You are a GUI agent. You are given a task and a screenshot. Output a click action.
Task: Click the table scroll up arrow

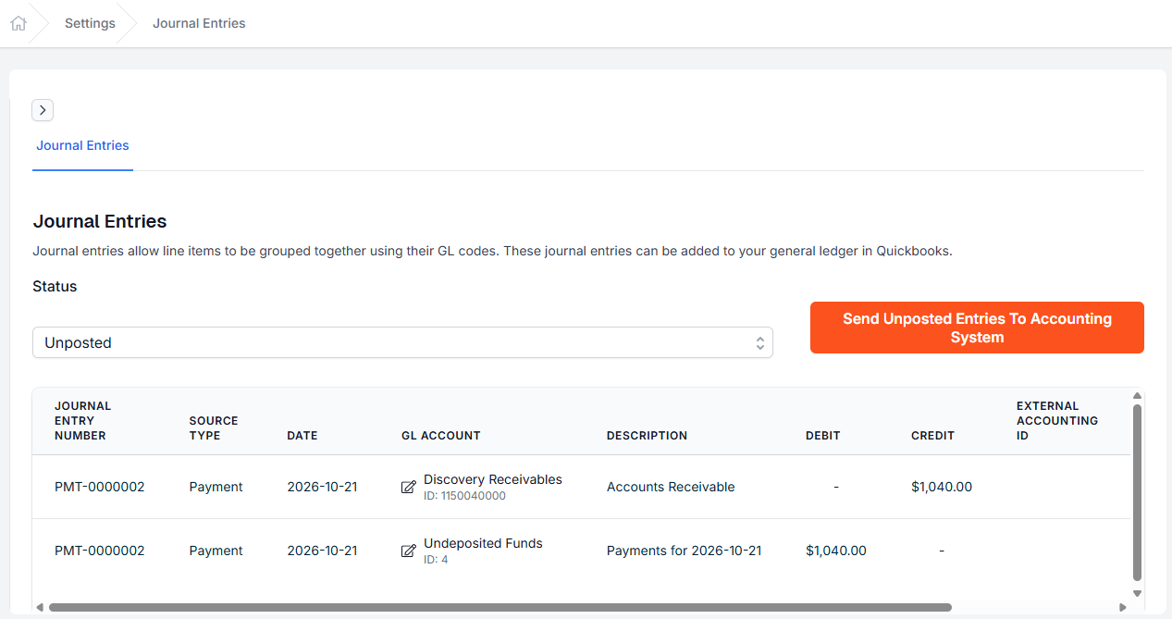pos(1137,396)
